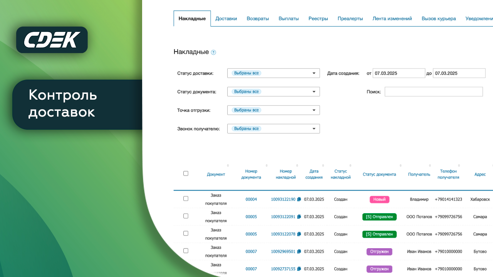Image resolution: width=493 pixels, height=277 pixels.
Task: Check the row for waybill 10092969501
Action: pos(186,250)
